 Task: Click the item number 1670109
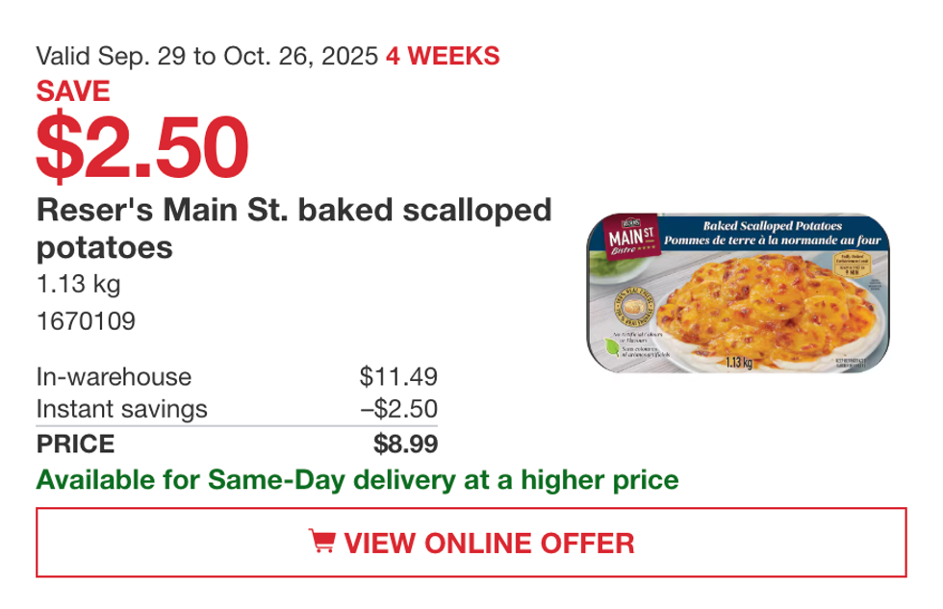pos(89,318)
